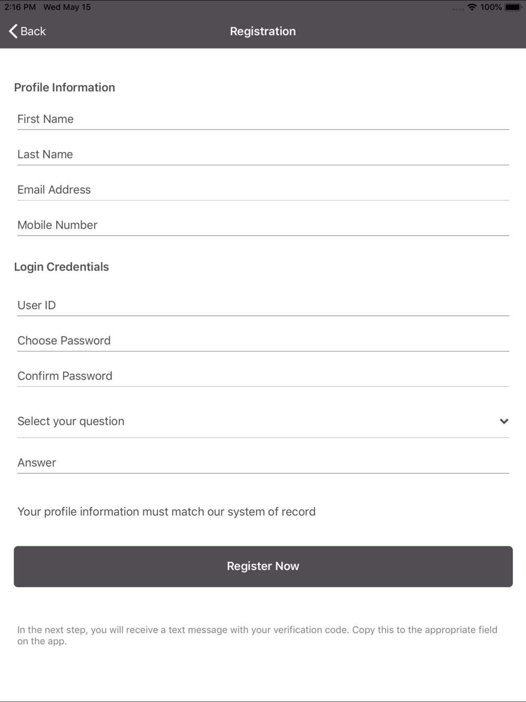Select the Email Address field
The image size is (526, 702).
(263, 189)
